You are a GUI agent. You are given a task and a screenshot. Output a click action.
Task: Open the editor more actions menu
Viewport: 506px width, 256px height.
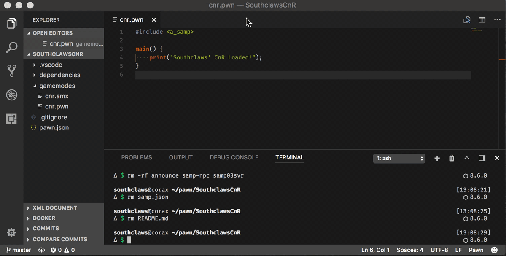[x=497, y=20]
